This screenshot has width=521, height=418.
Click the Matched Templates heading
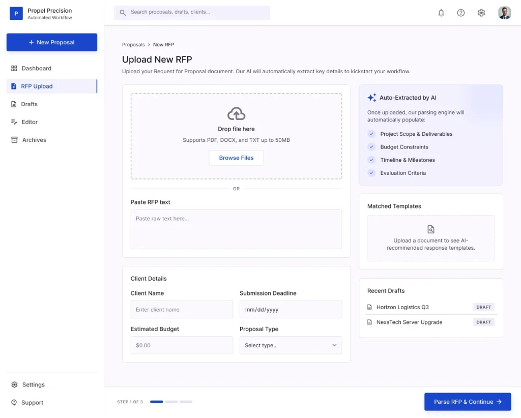point(394,206)
